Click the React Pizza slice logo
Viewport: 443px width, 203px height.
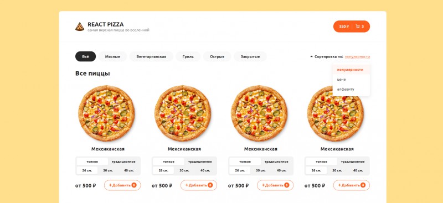80,27
